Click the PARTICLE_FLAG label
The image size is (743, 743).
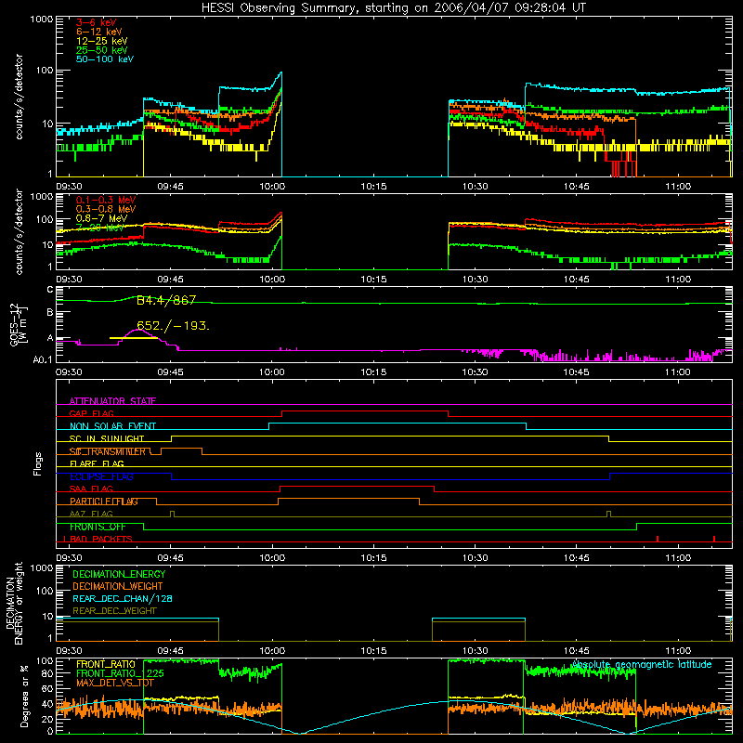pyautogui.click(x=104, y=502)
